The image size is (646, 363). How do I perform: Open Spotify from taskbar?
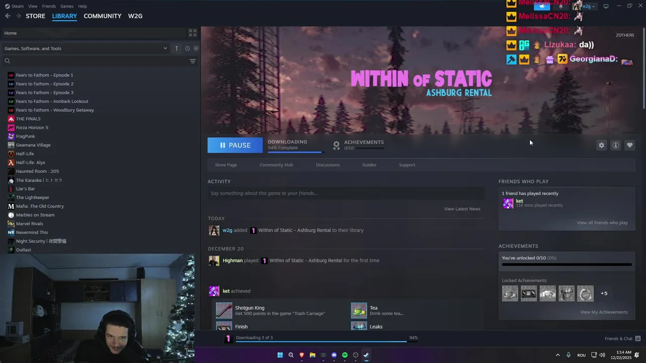[x=345, y=355]
